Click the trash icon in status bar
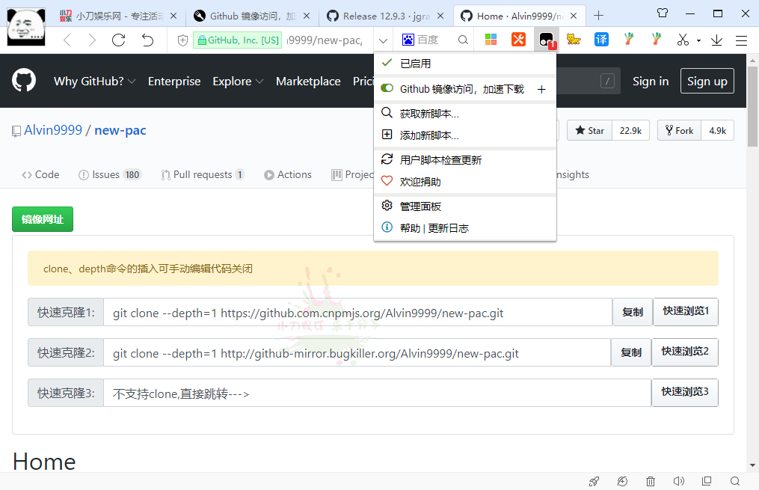Image resolution: width=759 pixels, height=490 pixels. tap(651, 481)
